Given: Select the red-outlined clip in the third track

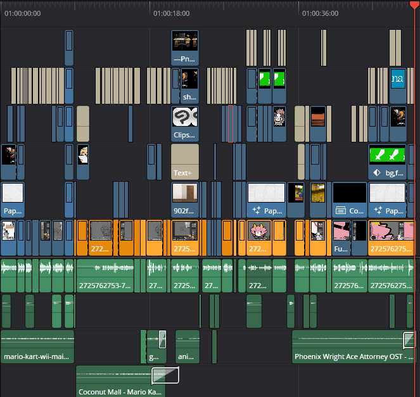Looking at the screenshot, I should (x=231, y=123).
